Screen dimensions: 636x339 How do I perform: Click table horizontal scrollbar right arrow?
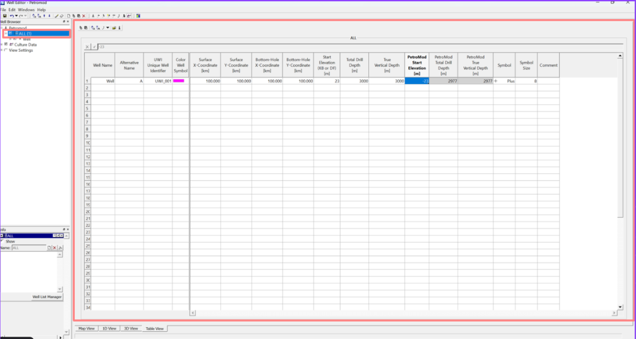[x=614, y=313]
